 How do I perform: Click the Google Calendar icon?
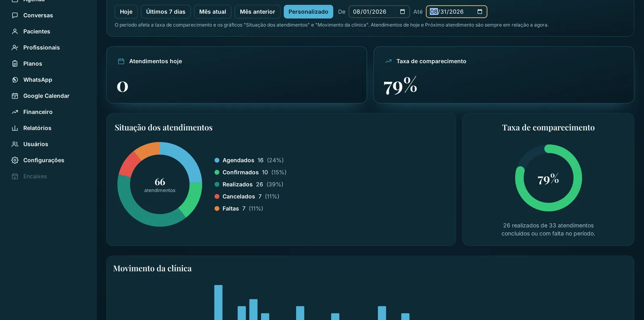[x=15, y=96]
